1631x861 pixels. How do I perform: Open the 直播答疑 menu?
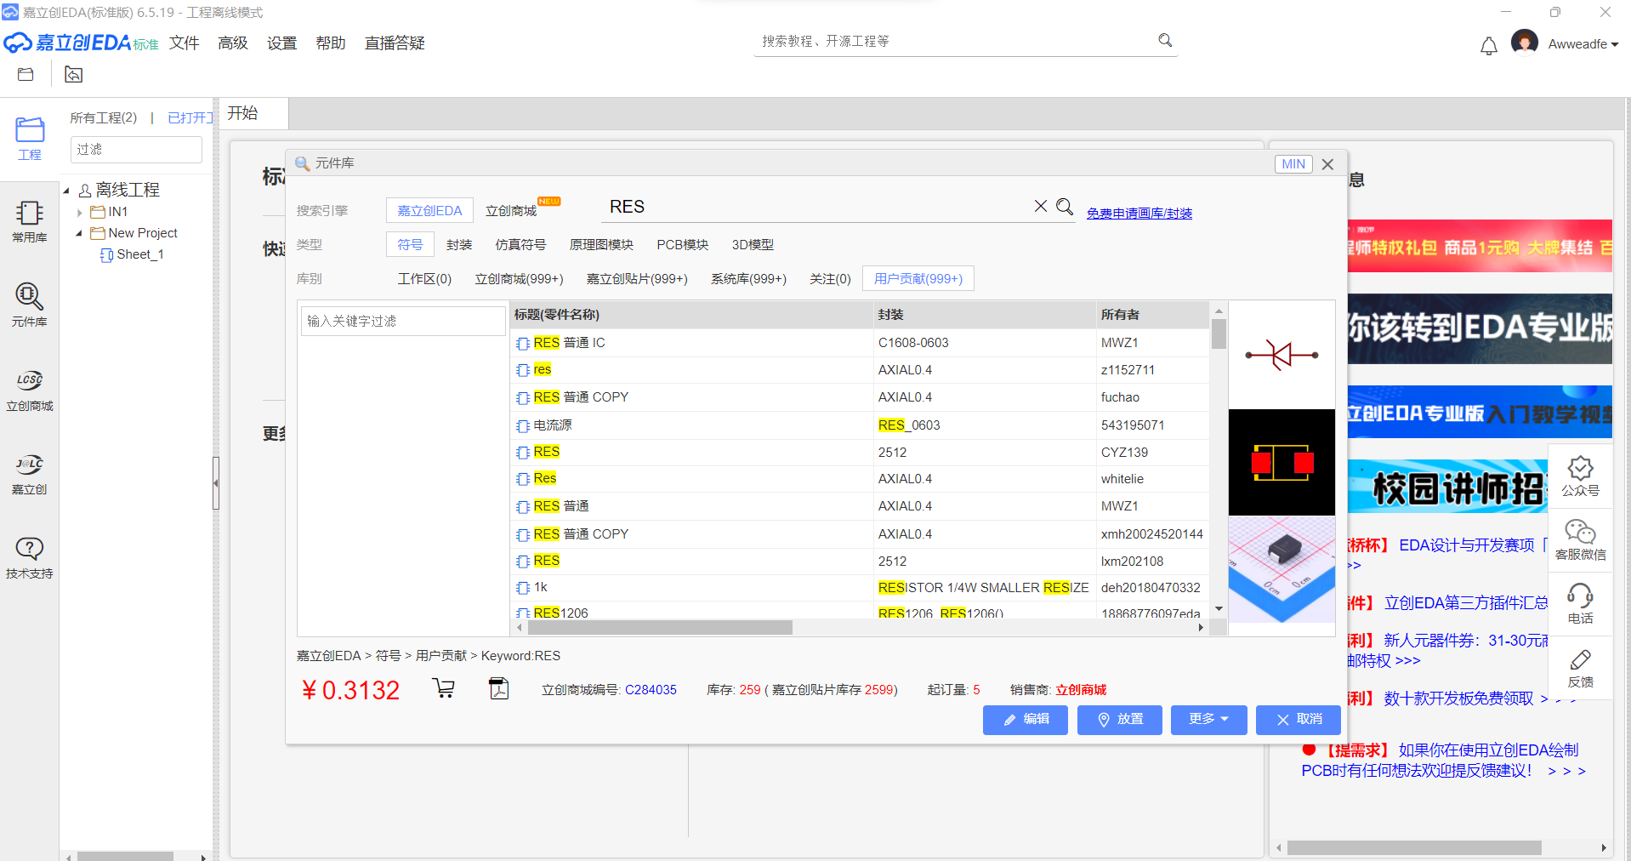pos(395,43)
